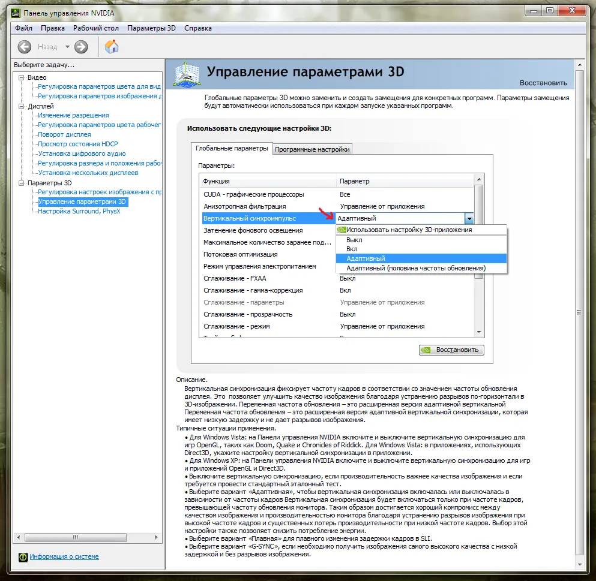Click the Вертикальный синхроимпульс dropdown arrow
596x581 pixels.
pos(469,218)
